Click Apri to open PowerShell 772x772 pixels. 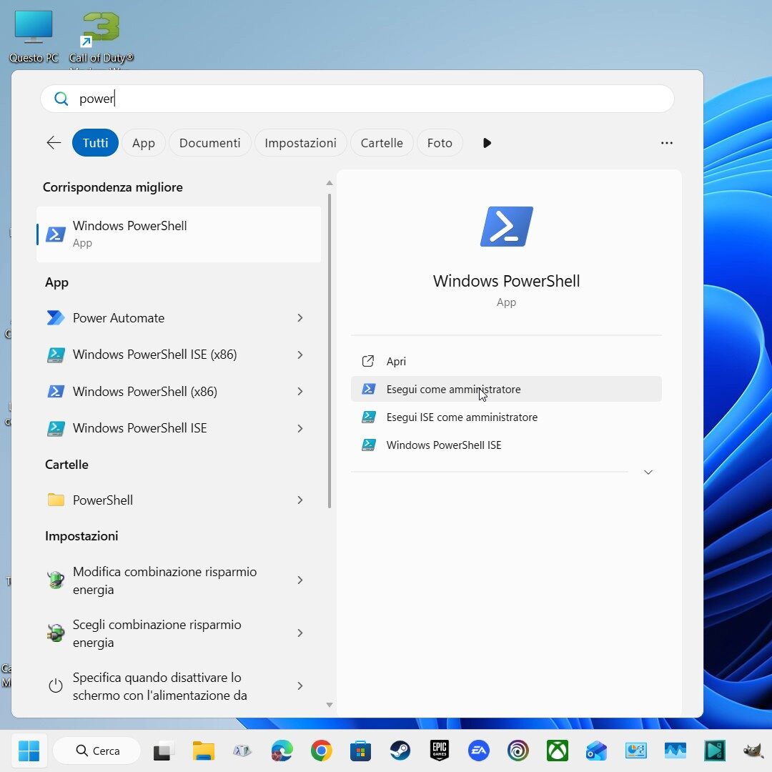click(x=506, y=362)
